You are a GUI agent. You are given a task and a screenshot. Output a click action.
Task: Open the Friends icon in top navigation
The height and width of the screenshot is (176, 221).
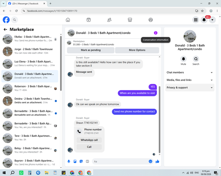(x=109, y=20)
